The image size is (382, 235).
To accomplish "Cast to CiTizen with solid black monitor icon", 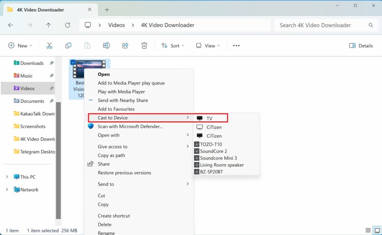I will 226,136.
